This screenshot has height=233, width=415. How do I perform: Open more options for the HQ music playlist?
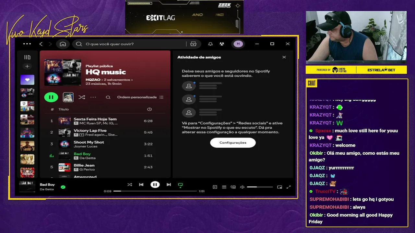coord(93,97)
